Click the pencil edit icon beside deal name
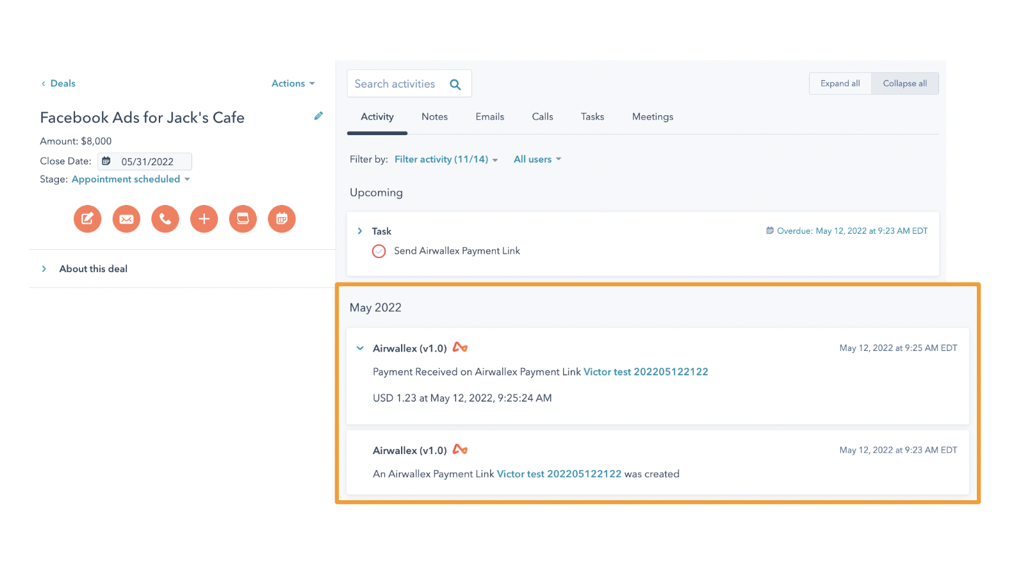 [318, 116]
